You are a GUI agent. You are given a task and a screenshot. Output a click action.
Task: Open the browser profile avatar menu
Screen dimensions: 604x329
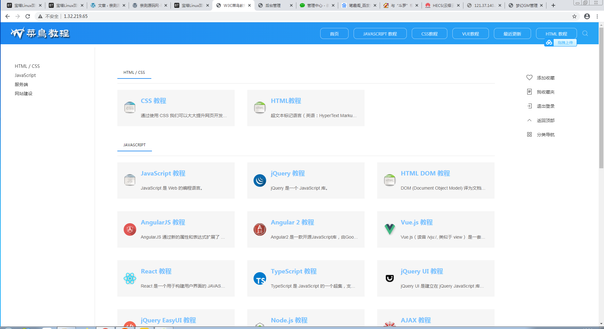click(587, 16)
